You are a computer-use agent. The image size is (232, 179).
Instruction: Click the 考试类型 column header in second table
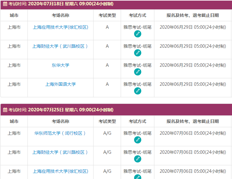[x=107, y=121]
